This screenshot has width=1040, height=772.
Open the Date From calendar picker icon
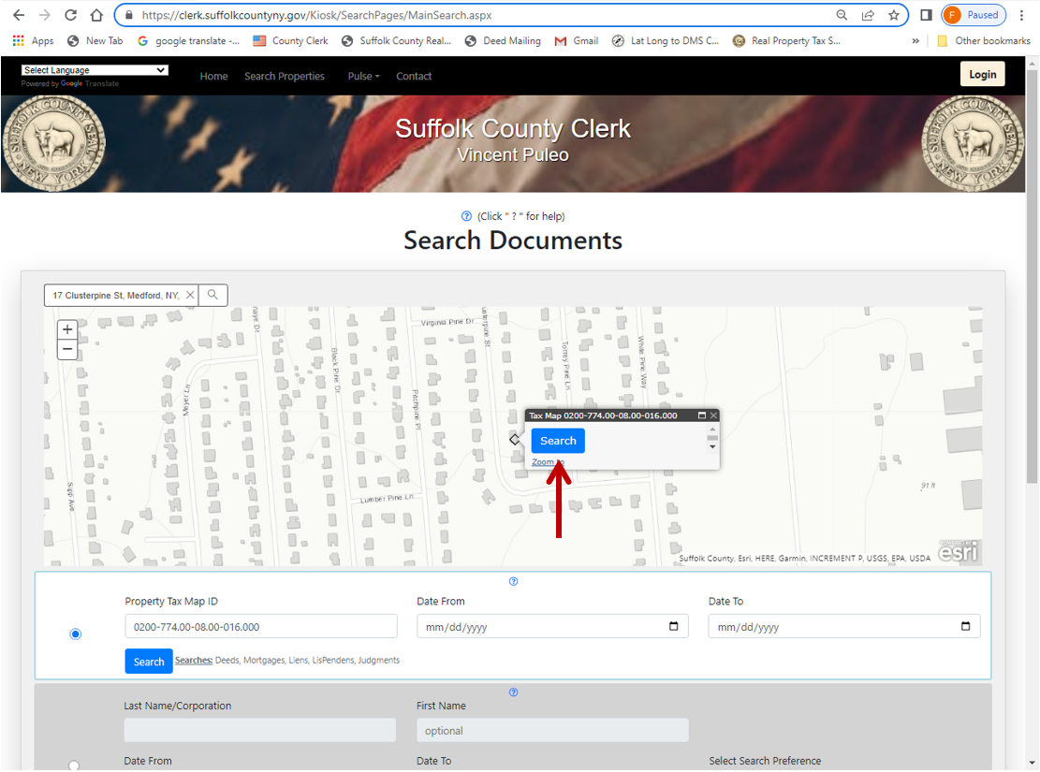click(674, 626)
